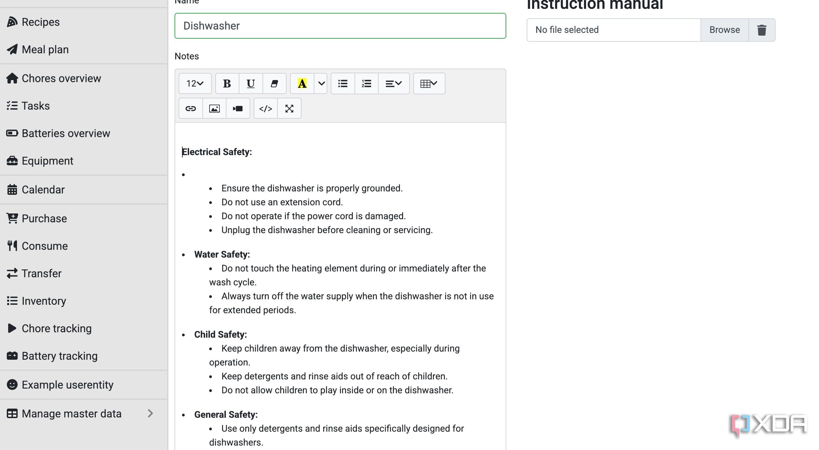Click 'Keep detergents and rinse aids' line
Screen dimensions: 819x450
[x=334, y=376]
